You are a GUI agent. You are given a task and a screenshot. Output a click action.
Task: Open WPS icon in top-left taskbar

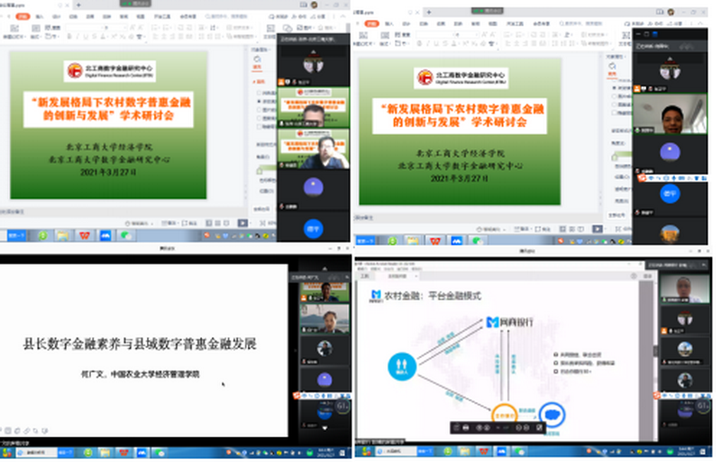pos(85,235)
